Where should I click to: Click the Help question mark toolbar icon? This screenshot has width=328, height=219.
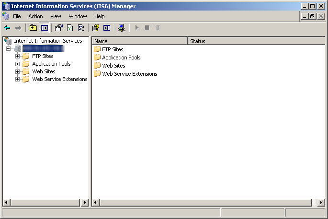96,28
